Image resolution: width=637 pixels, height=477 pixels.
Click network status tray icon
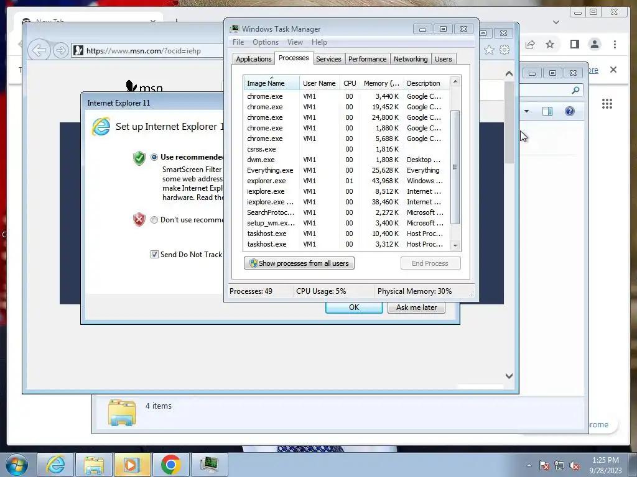559,465
